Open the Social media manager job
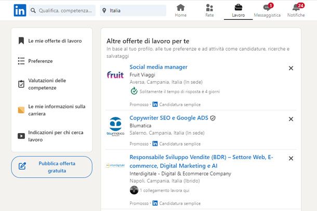The width and height of the screenshot is (317, 211). 158,67
